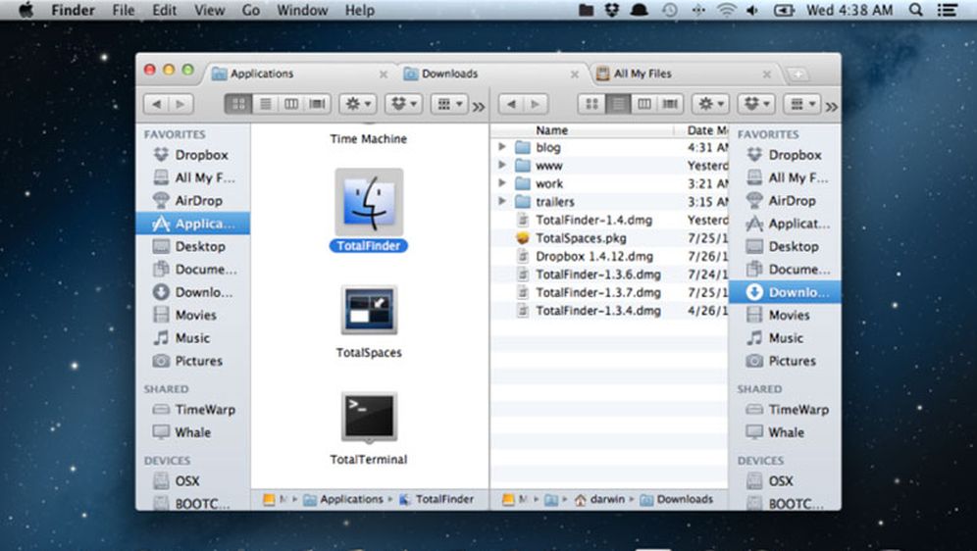Select the TotalSpaces app icon
This screenshot has height=551, width=977.
tap(369, 310)
